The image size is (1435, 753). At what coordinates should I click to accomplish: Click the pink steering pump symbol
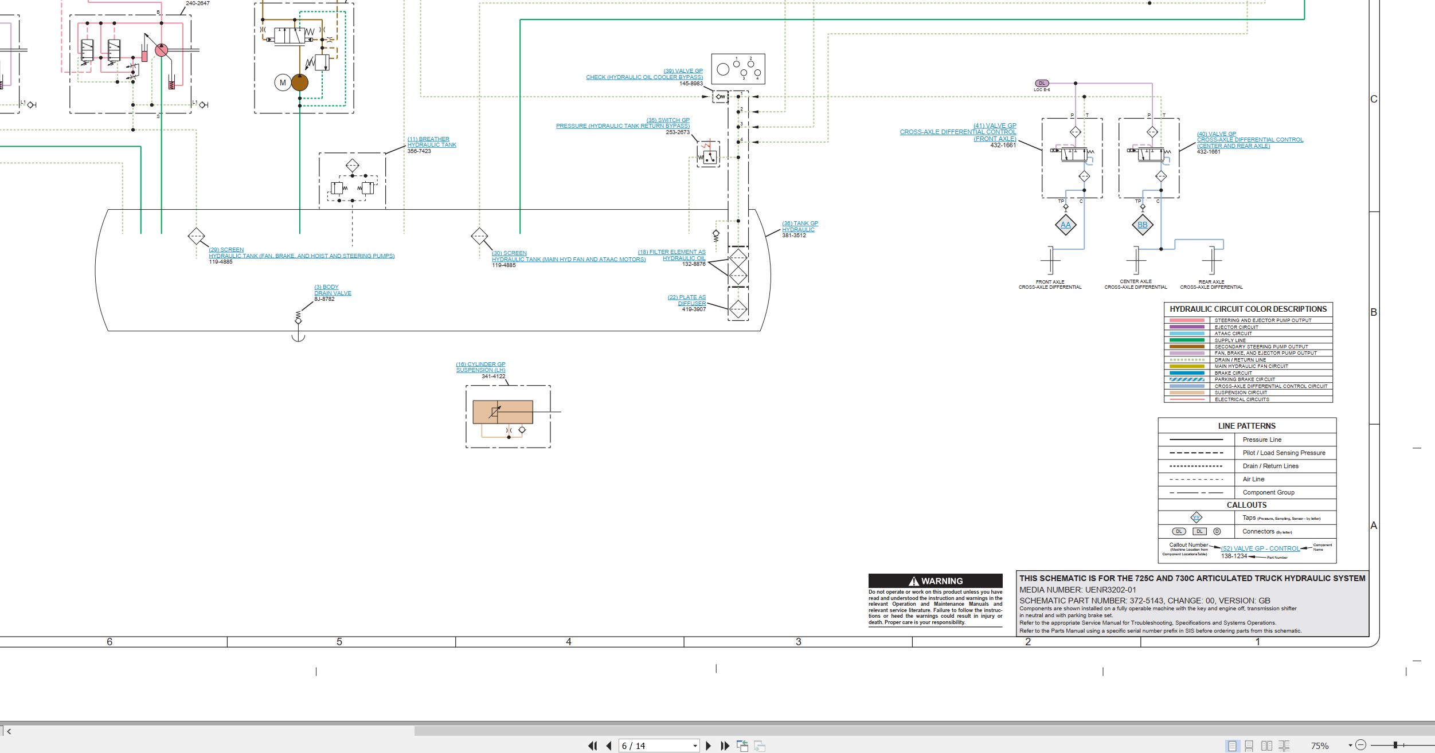point(162,50)
